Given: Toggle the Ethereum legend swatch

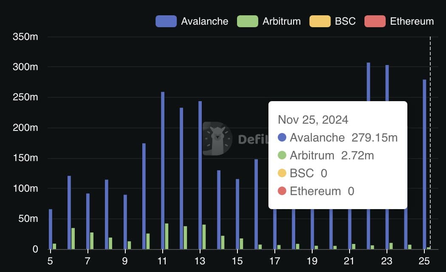Looking at the screenshot, I should pyautogui.click(x=375, y=21).
